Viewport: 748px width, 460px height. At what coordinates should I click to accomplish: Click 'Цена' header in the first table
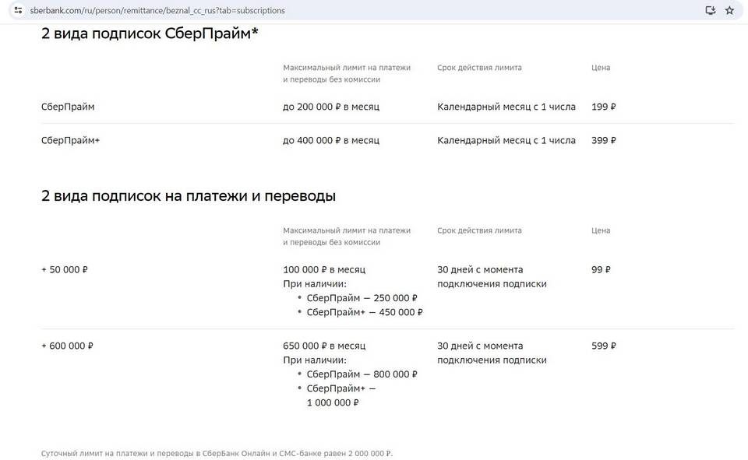[x=601, y=68]
